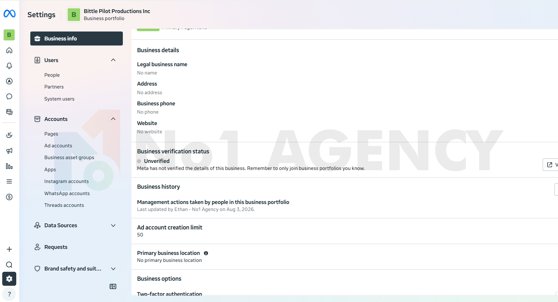Click the Data Sources nodes icon in the sidebar
Viewport: 558px width, 302px height.
click(37, 225)
